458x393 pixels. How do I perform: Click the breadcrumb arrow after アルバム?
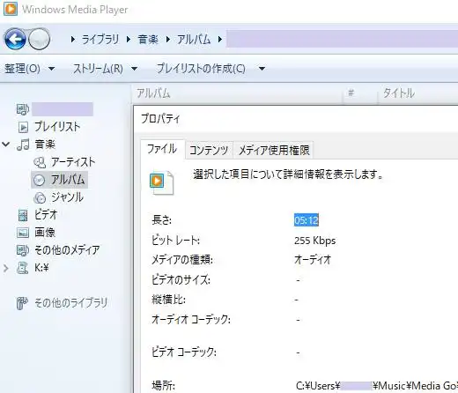pos(220,39)
